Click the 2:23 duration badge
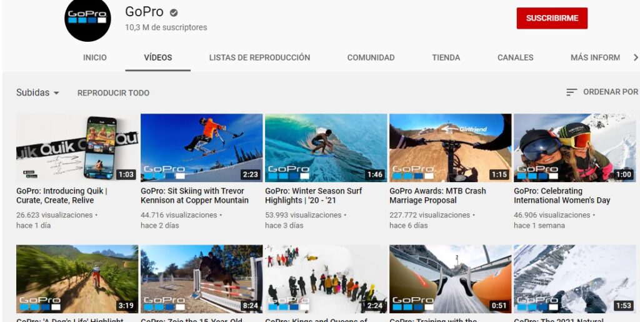Image resolution: width=640 pixels, height=322 pixels. pyautogui.click(x=250, y=175)
